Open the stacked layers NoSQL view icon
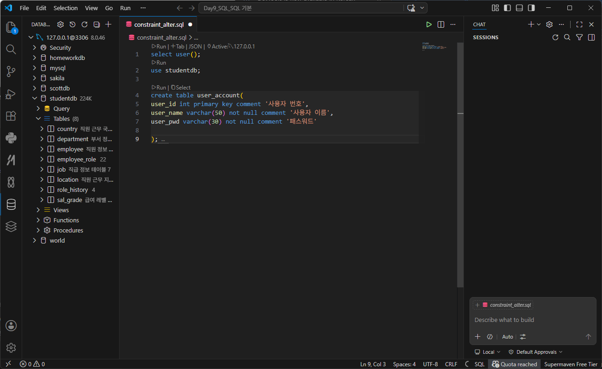 11,226
